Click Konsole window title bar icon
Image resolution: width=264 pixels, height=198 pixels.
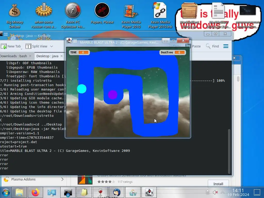(x=1, y=34)
